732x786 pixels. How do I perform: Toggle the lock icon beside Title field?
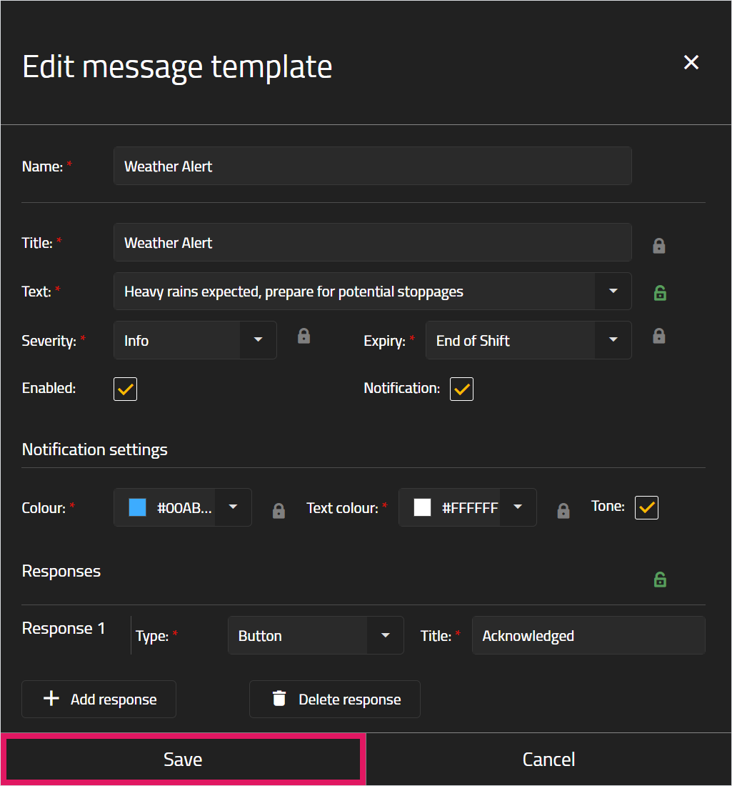point(659,246)
